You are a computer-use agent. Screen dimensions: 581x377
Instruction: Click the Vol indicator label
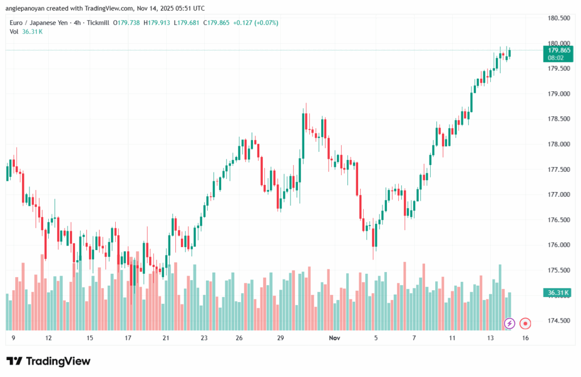click(x=14, y=31)
